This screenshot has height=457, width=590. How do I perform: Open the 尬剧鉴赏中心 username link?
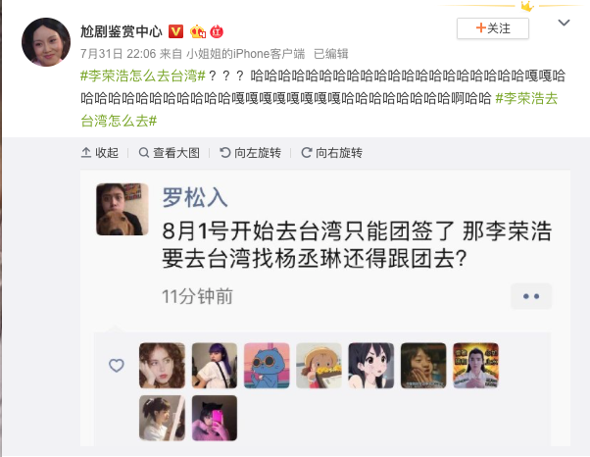coord(122,31)
